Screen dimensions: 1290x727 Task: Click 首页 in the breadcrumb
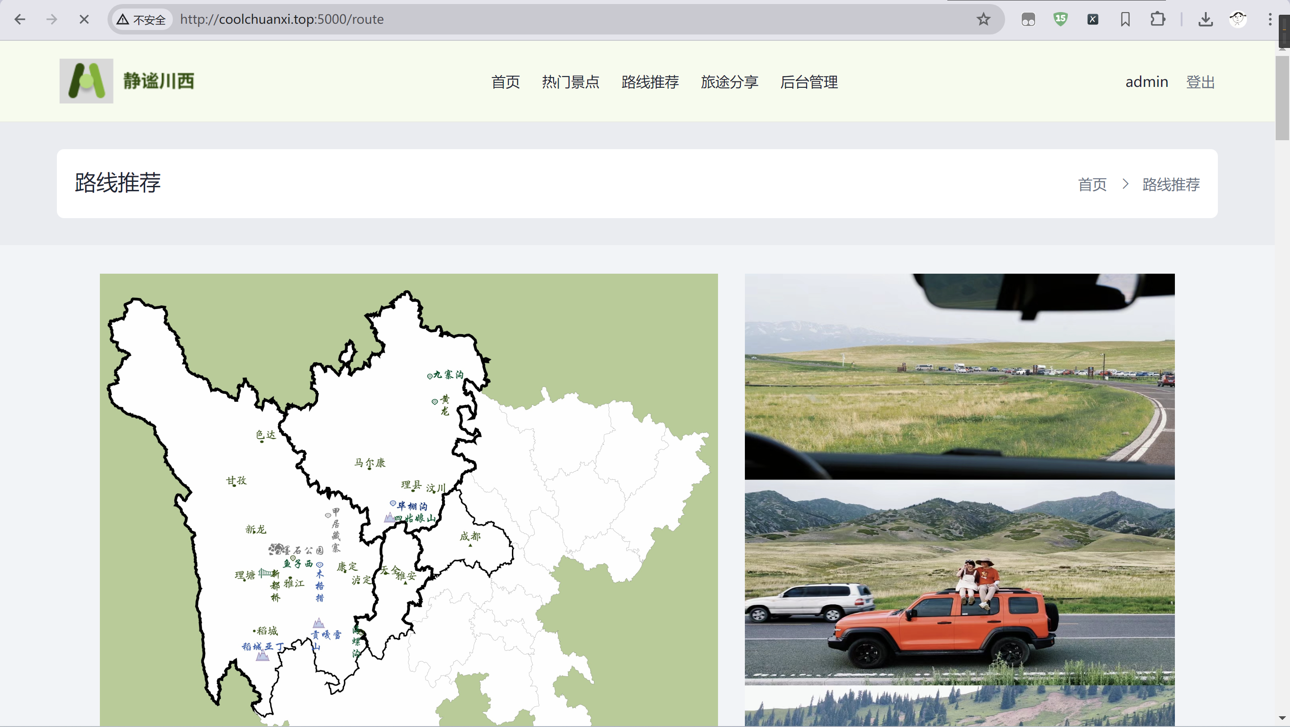1092,184
